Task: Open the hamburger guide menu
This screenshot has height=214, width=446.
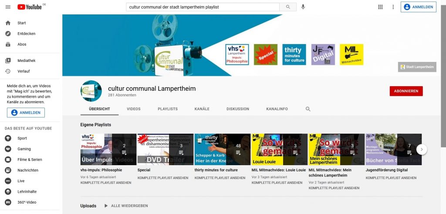Action: (8, 7)
